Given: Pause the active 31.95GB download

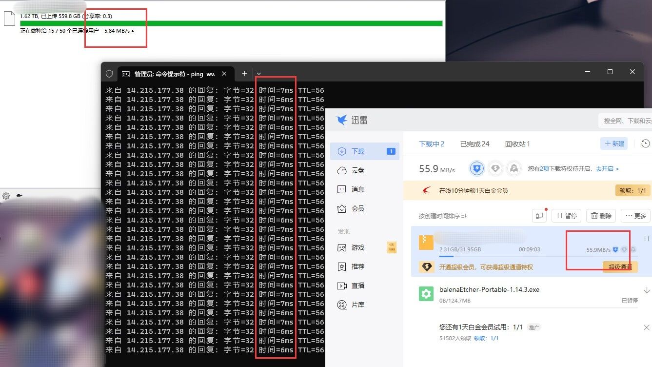Looking at the screenshot, I should (646, 239).
